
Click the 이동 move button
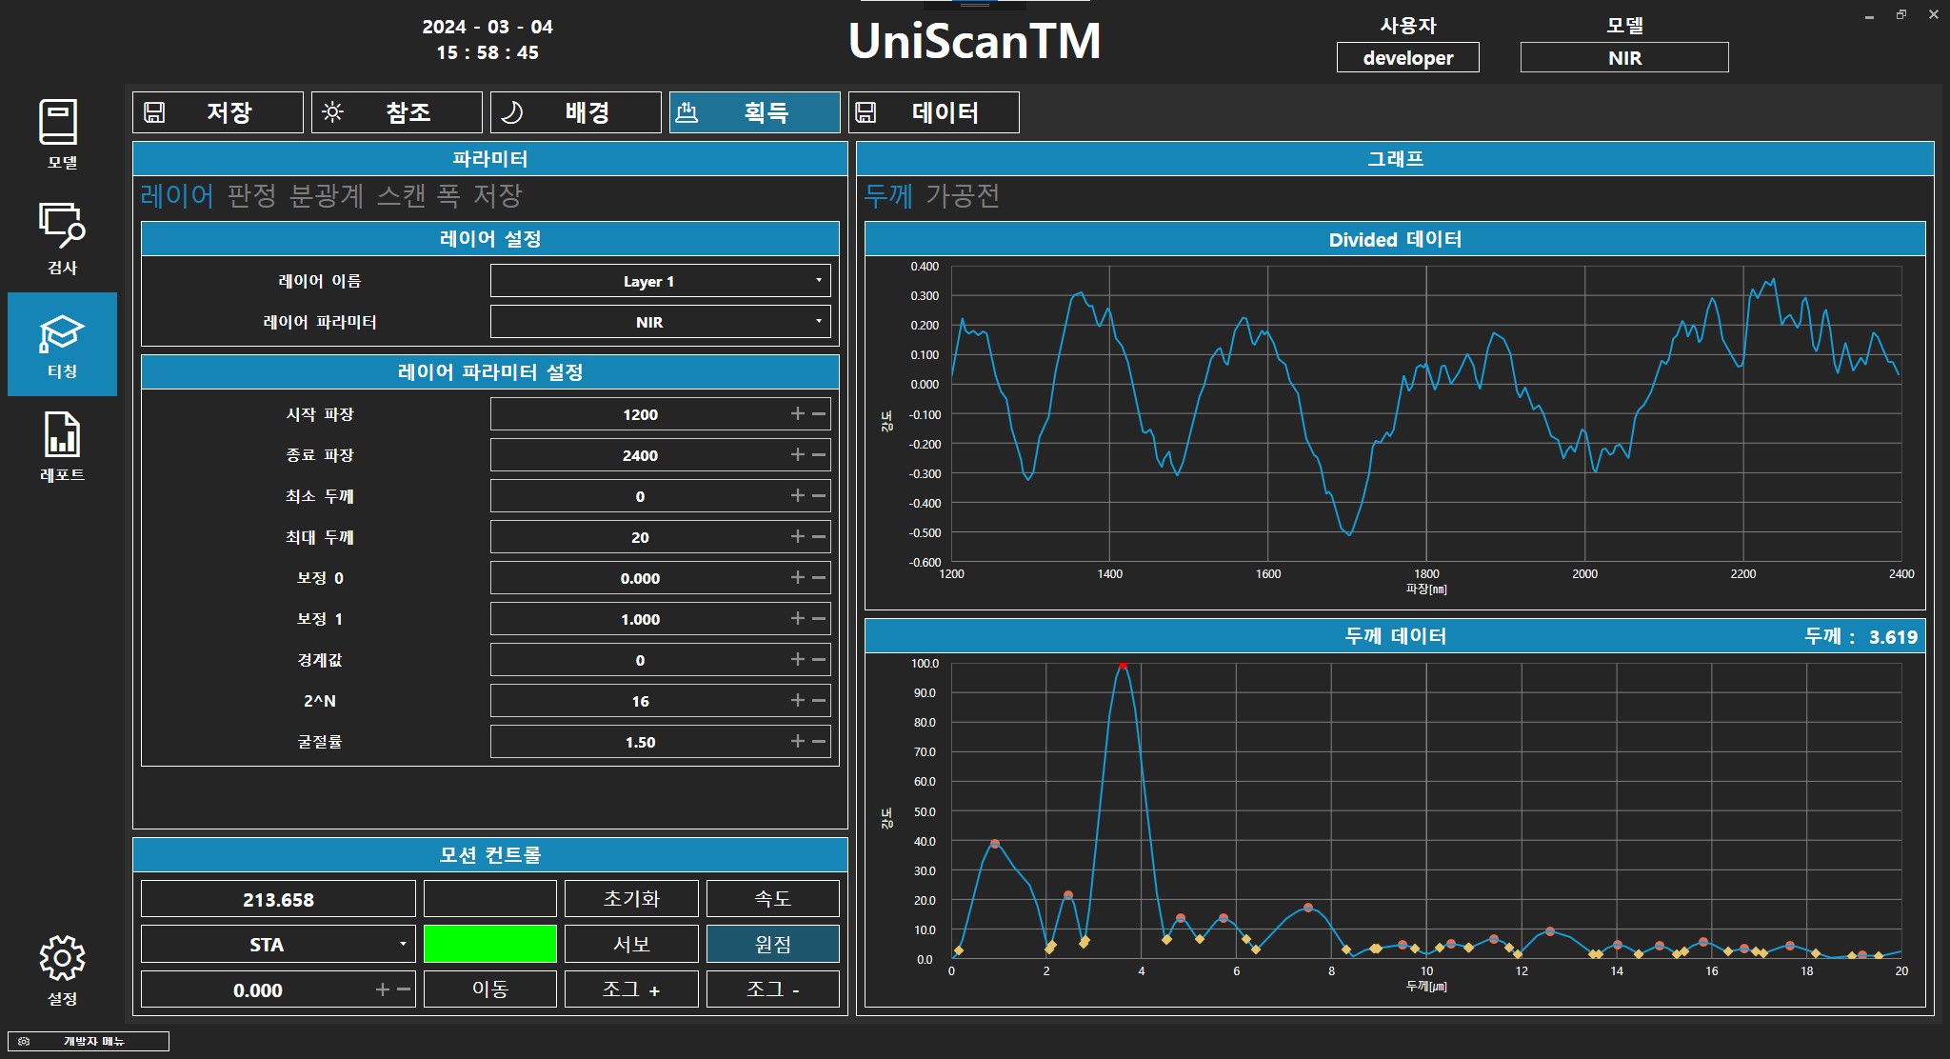coord(490,989)
